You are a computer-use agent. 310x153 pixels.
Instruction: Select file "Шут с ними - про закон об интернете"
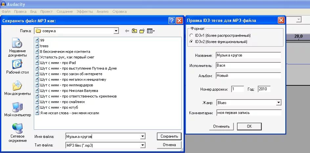(x=69, y=74)
